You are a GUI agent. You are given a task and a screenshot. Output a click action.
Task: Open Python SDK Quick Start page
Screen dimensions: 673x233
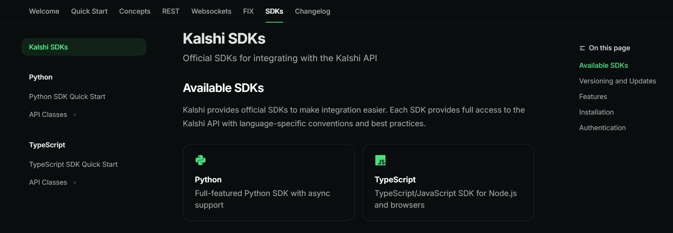67,97
